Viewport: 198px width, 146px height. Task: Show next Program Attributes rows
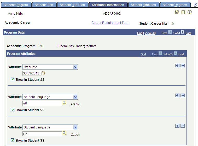pos(176,53)
